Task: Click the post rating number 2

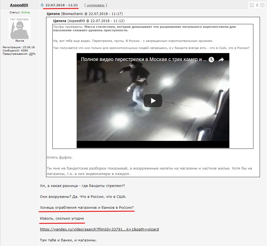Action: 257,5
